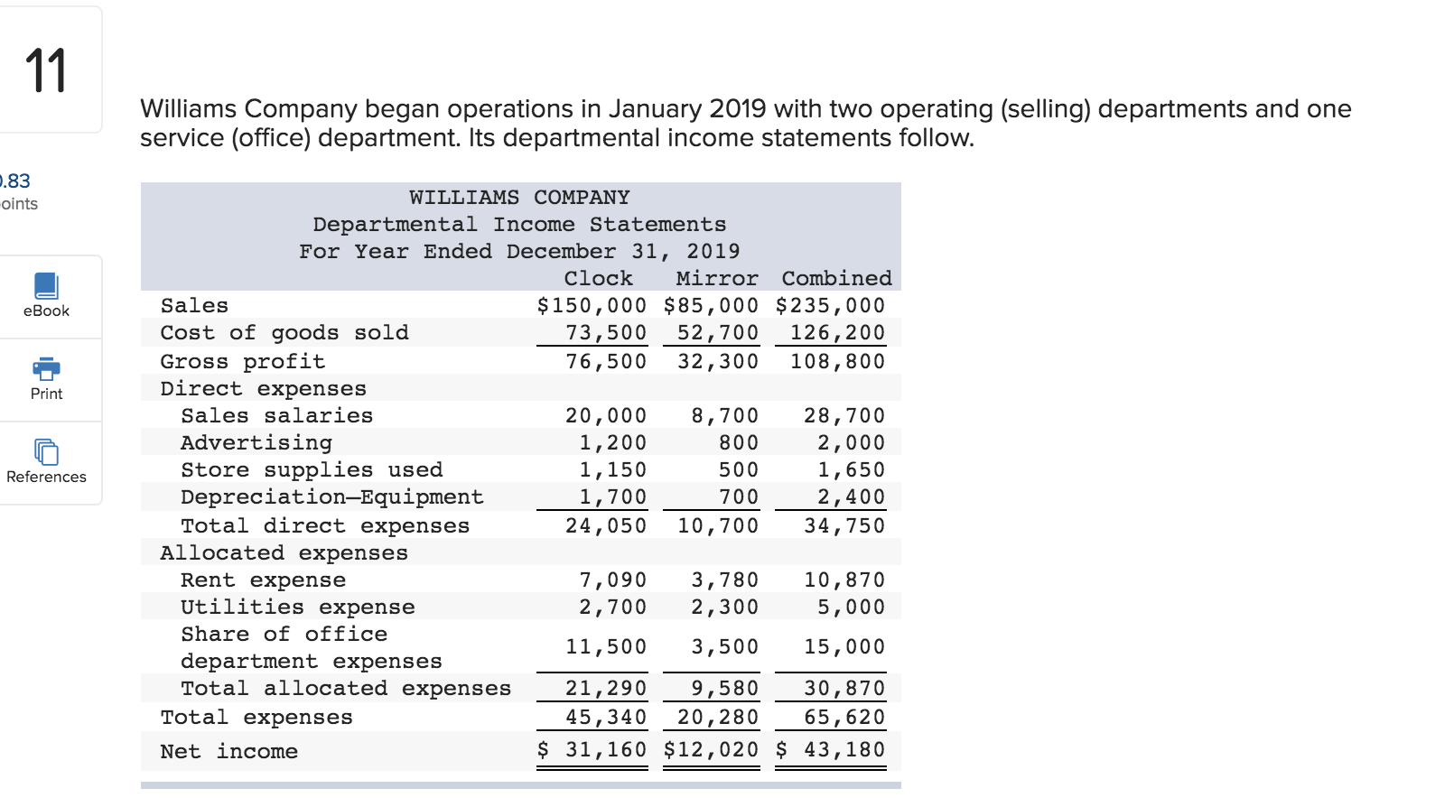Click Combined sales salaries 28,700

(844, 415)
